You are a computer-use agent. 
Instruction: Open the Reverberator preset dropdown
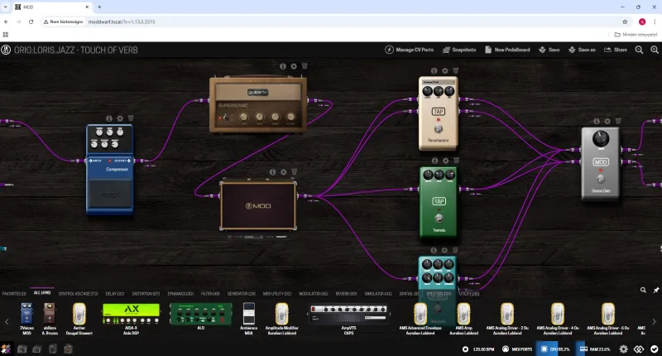tap(439, 83)
